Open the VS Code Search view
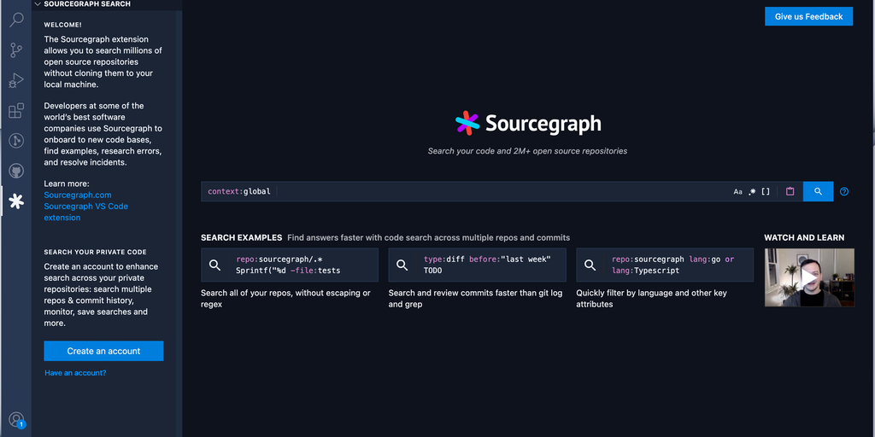Screen dimensions: 875x437 click(x=15, y=20)
